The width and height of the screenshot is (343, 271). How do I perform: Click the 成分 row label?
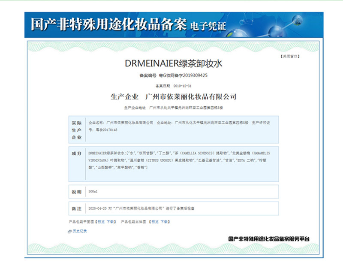point(77,154)
